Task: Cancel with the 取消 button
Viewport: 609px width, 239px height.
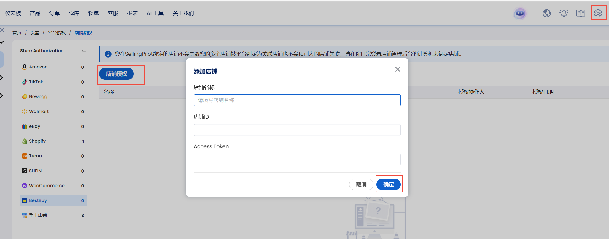Action: (x=361, y=184)
